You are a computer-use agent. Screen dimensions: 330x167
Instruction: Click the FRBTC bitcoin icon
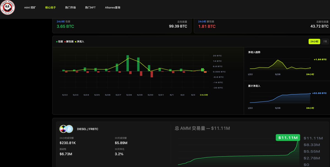pos(69,129)
